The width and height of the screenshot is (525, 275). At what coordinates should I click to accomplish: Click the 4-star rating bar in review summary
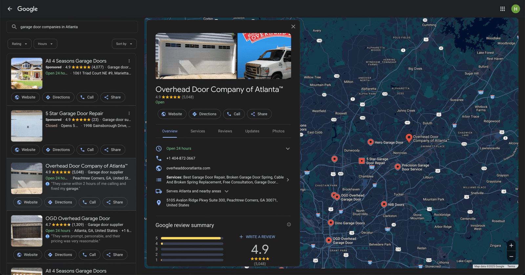click(x=192, y=243)
